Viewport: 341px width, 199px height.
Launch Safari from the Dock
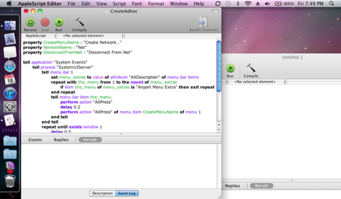point(10,67)
